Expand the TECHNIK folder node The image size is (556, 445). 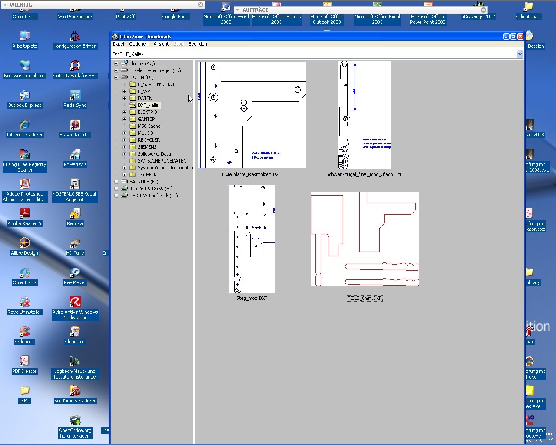coord(124,175)
